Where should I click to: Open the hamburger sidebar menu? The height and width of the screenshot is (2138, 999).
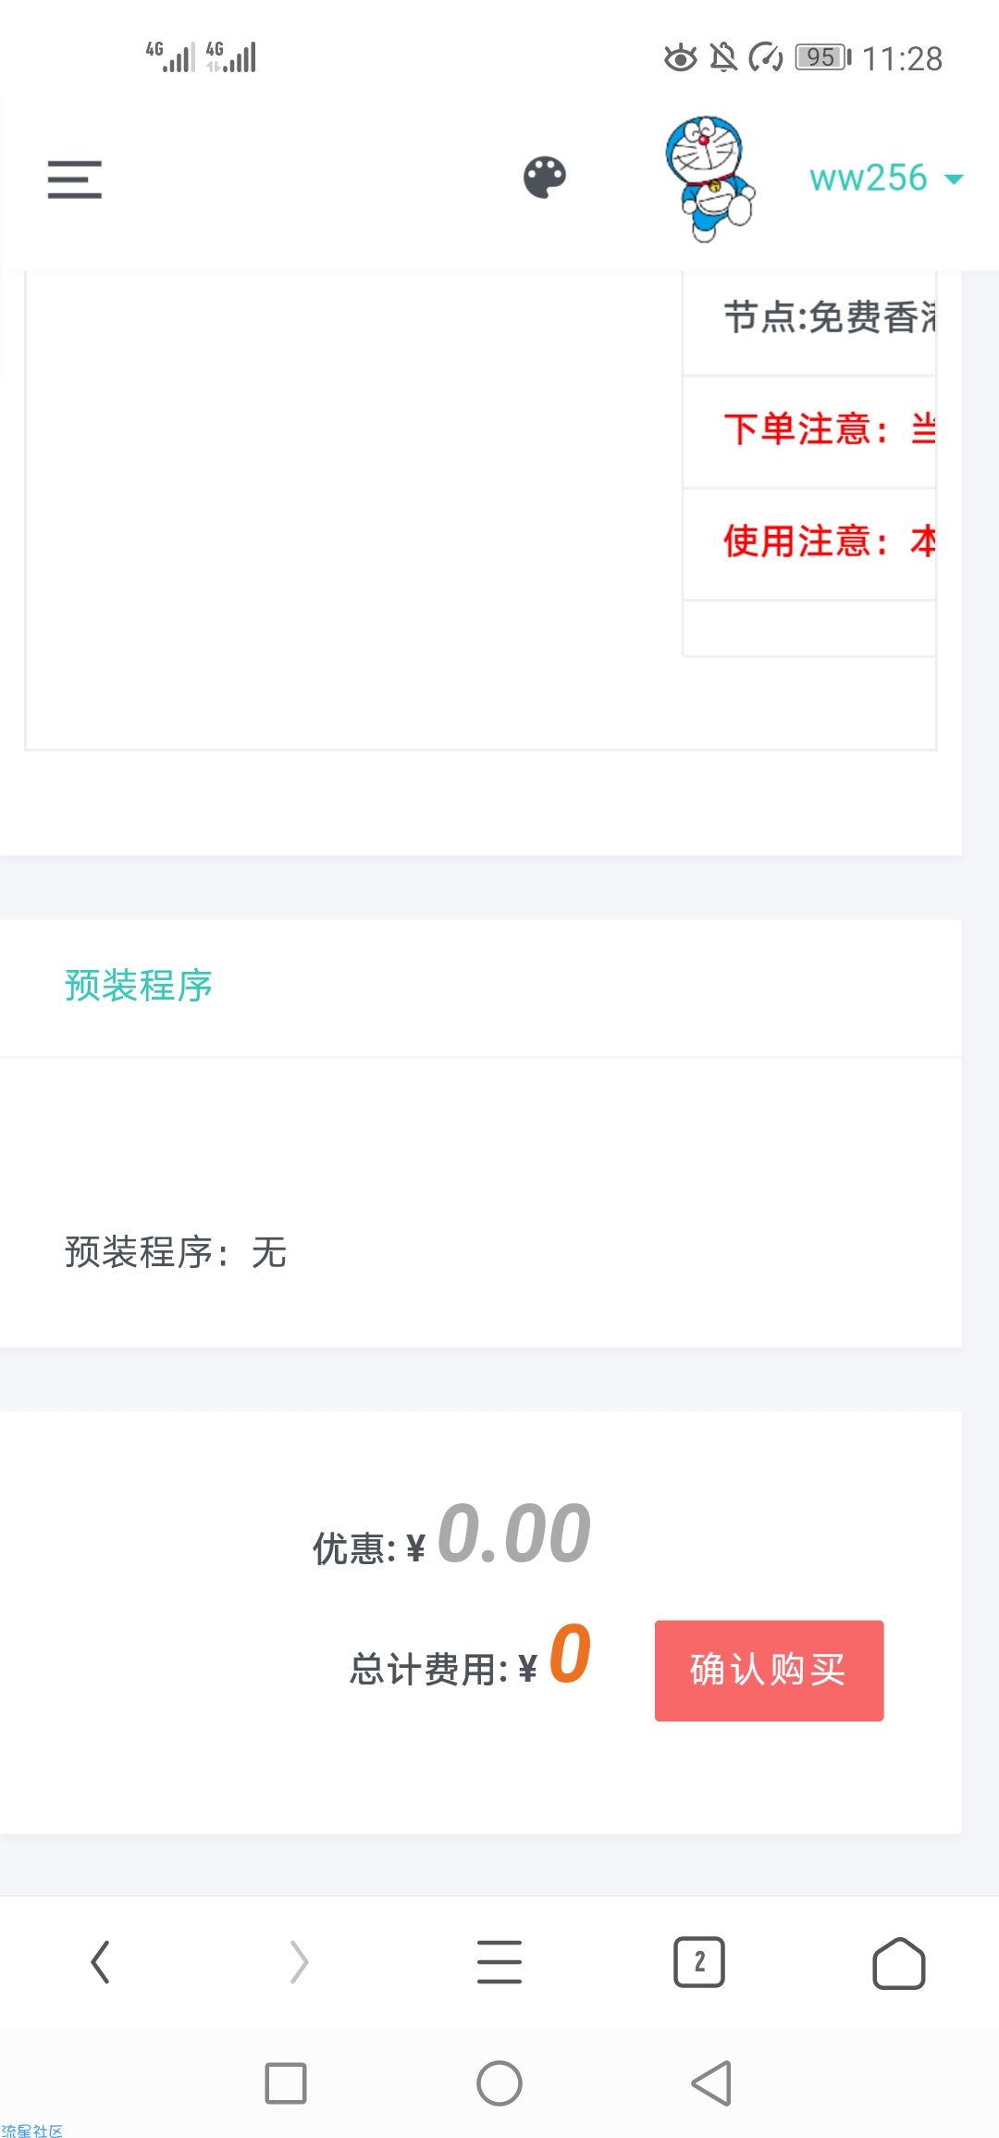click(x=75, y=179)
